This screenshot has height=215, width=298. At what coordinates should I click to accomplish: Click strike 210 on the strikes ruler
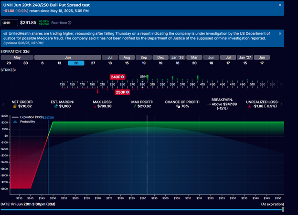click(x=102, y=84)
